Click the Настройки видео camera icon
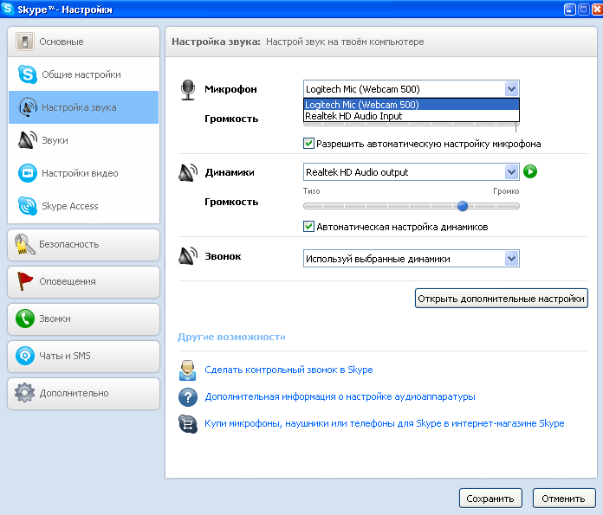Viewport: 603px width, 515px height. [x=27, y=173]
